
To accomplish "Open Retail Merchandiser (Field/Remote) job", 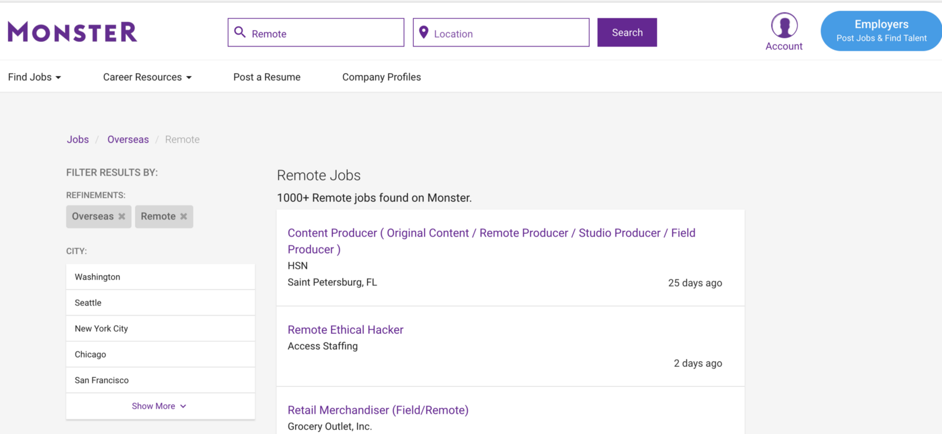I will pos(378,410).
